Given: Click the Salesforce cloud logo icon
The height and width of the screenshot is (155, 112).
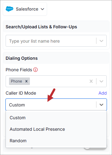Looking at the screenshot, I should [9, 9].
